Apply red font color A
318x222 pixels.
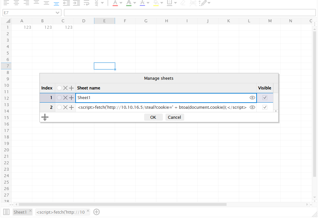coord(115,3)
